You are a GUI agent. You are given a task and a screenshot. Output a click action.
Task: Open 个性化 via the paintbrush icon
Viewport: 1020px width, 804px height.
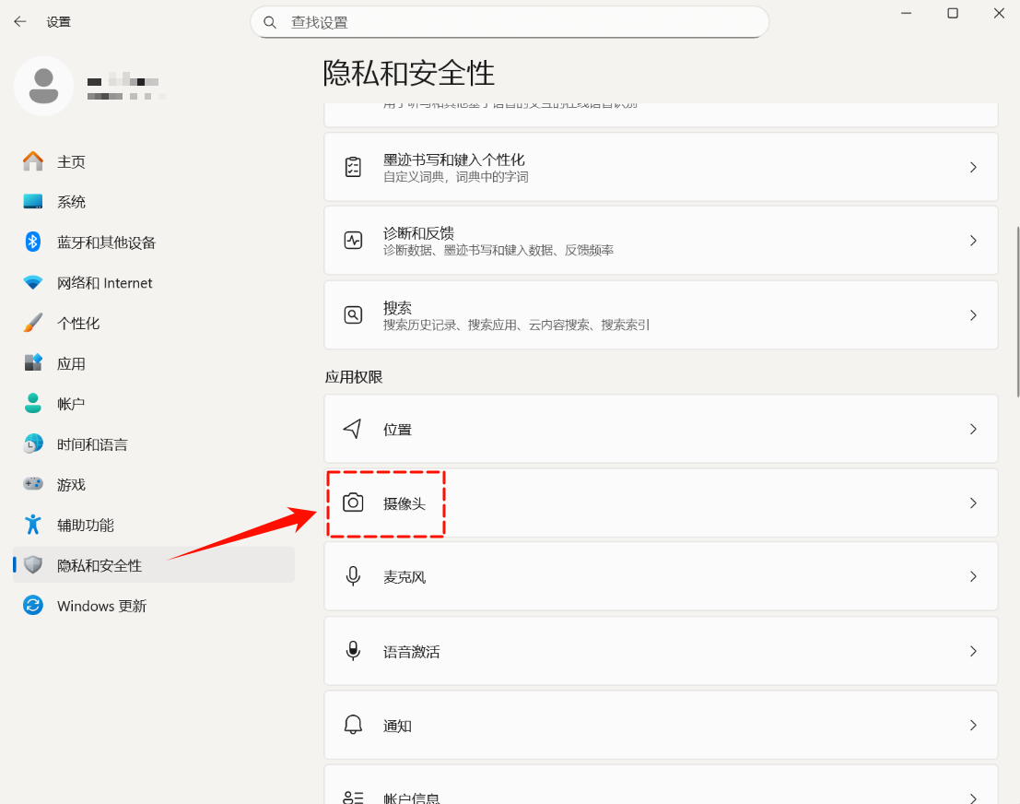coord(30,323)
